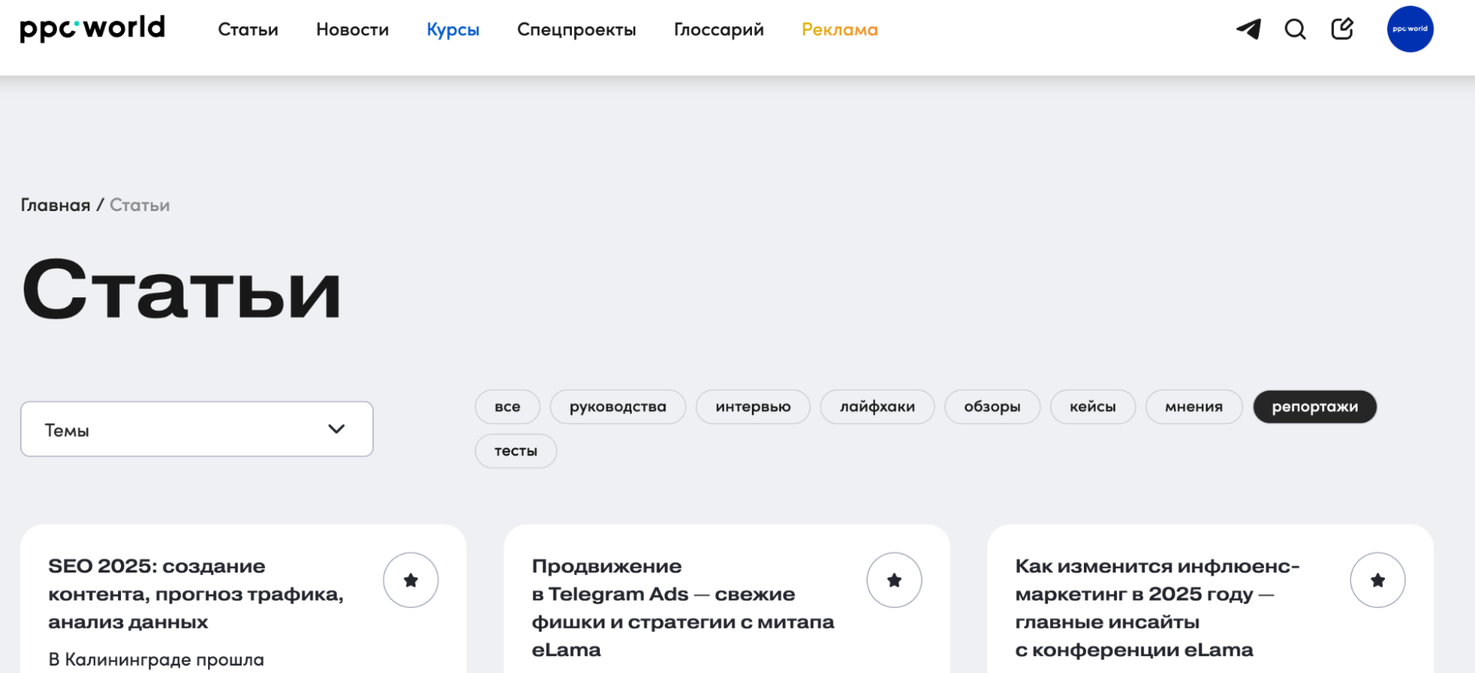Star the инфлюенс-маркетинг 2025 article

click(1379, 580)
